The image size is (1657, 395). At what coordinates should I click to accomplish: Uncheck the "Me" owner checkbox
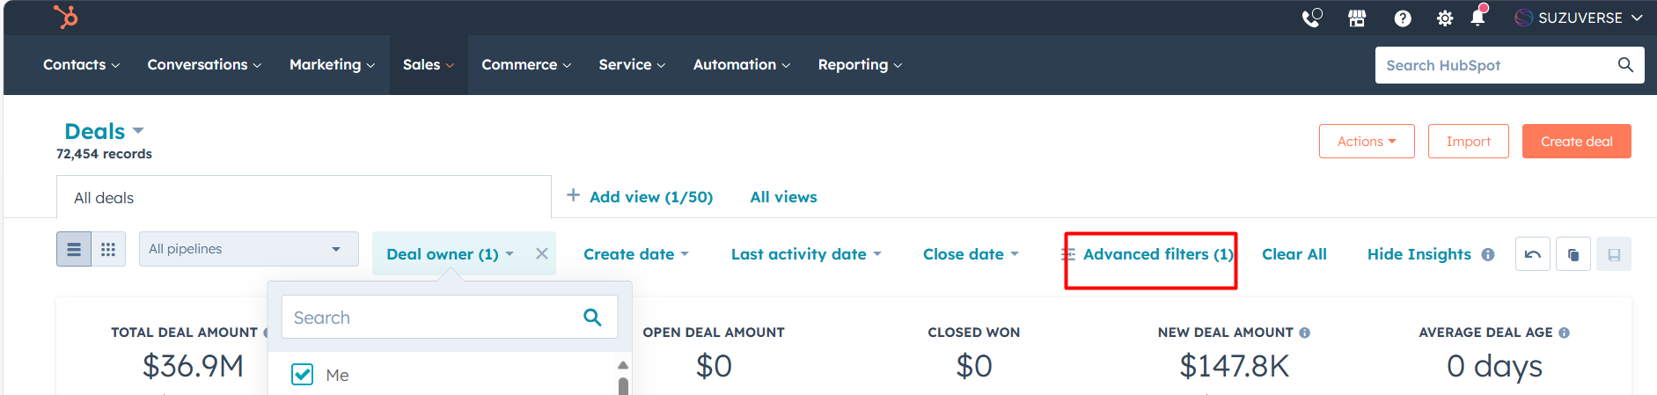[302, 375]
